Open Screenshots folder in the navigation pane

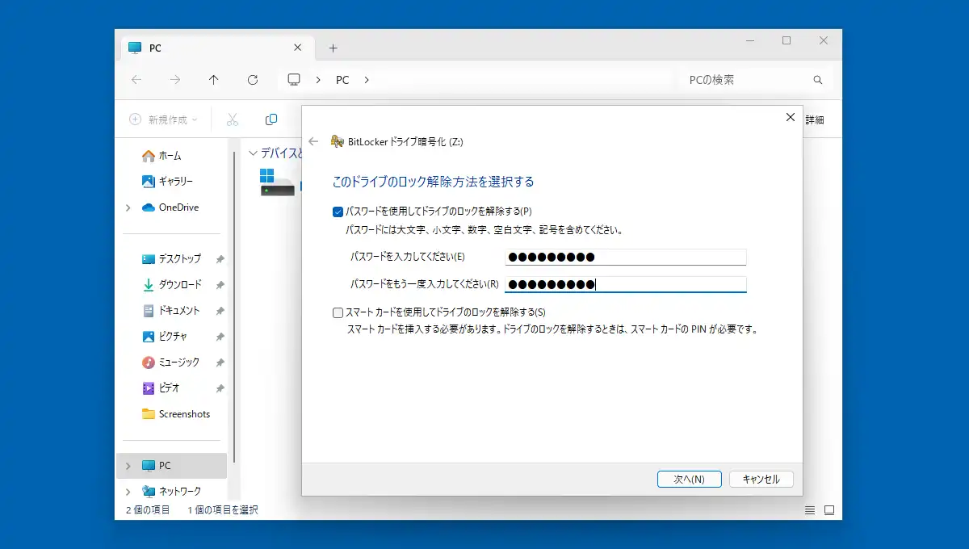[x=176, y=414]
